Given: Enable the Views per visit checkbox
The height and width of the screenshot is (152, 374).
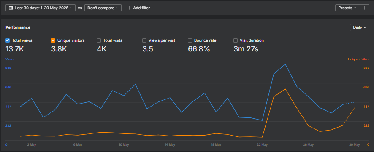Looking at the screenshot, I should click(144, 40).
